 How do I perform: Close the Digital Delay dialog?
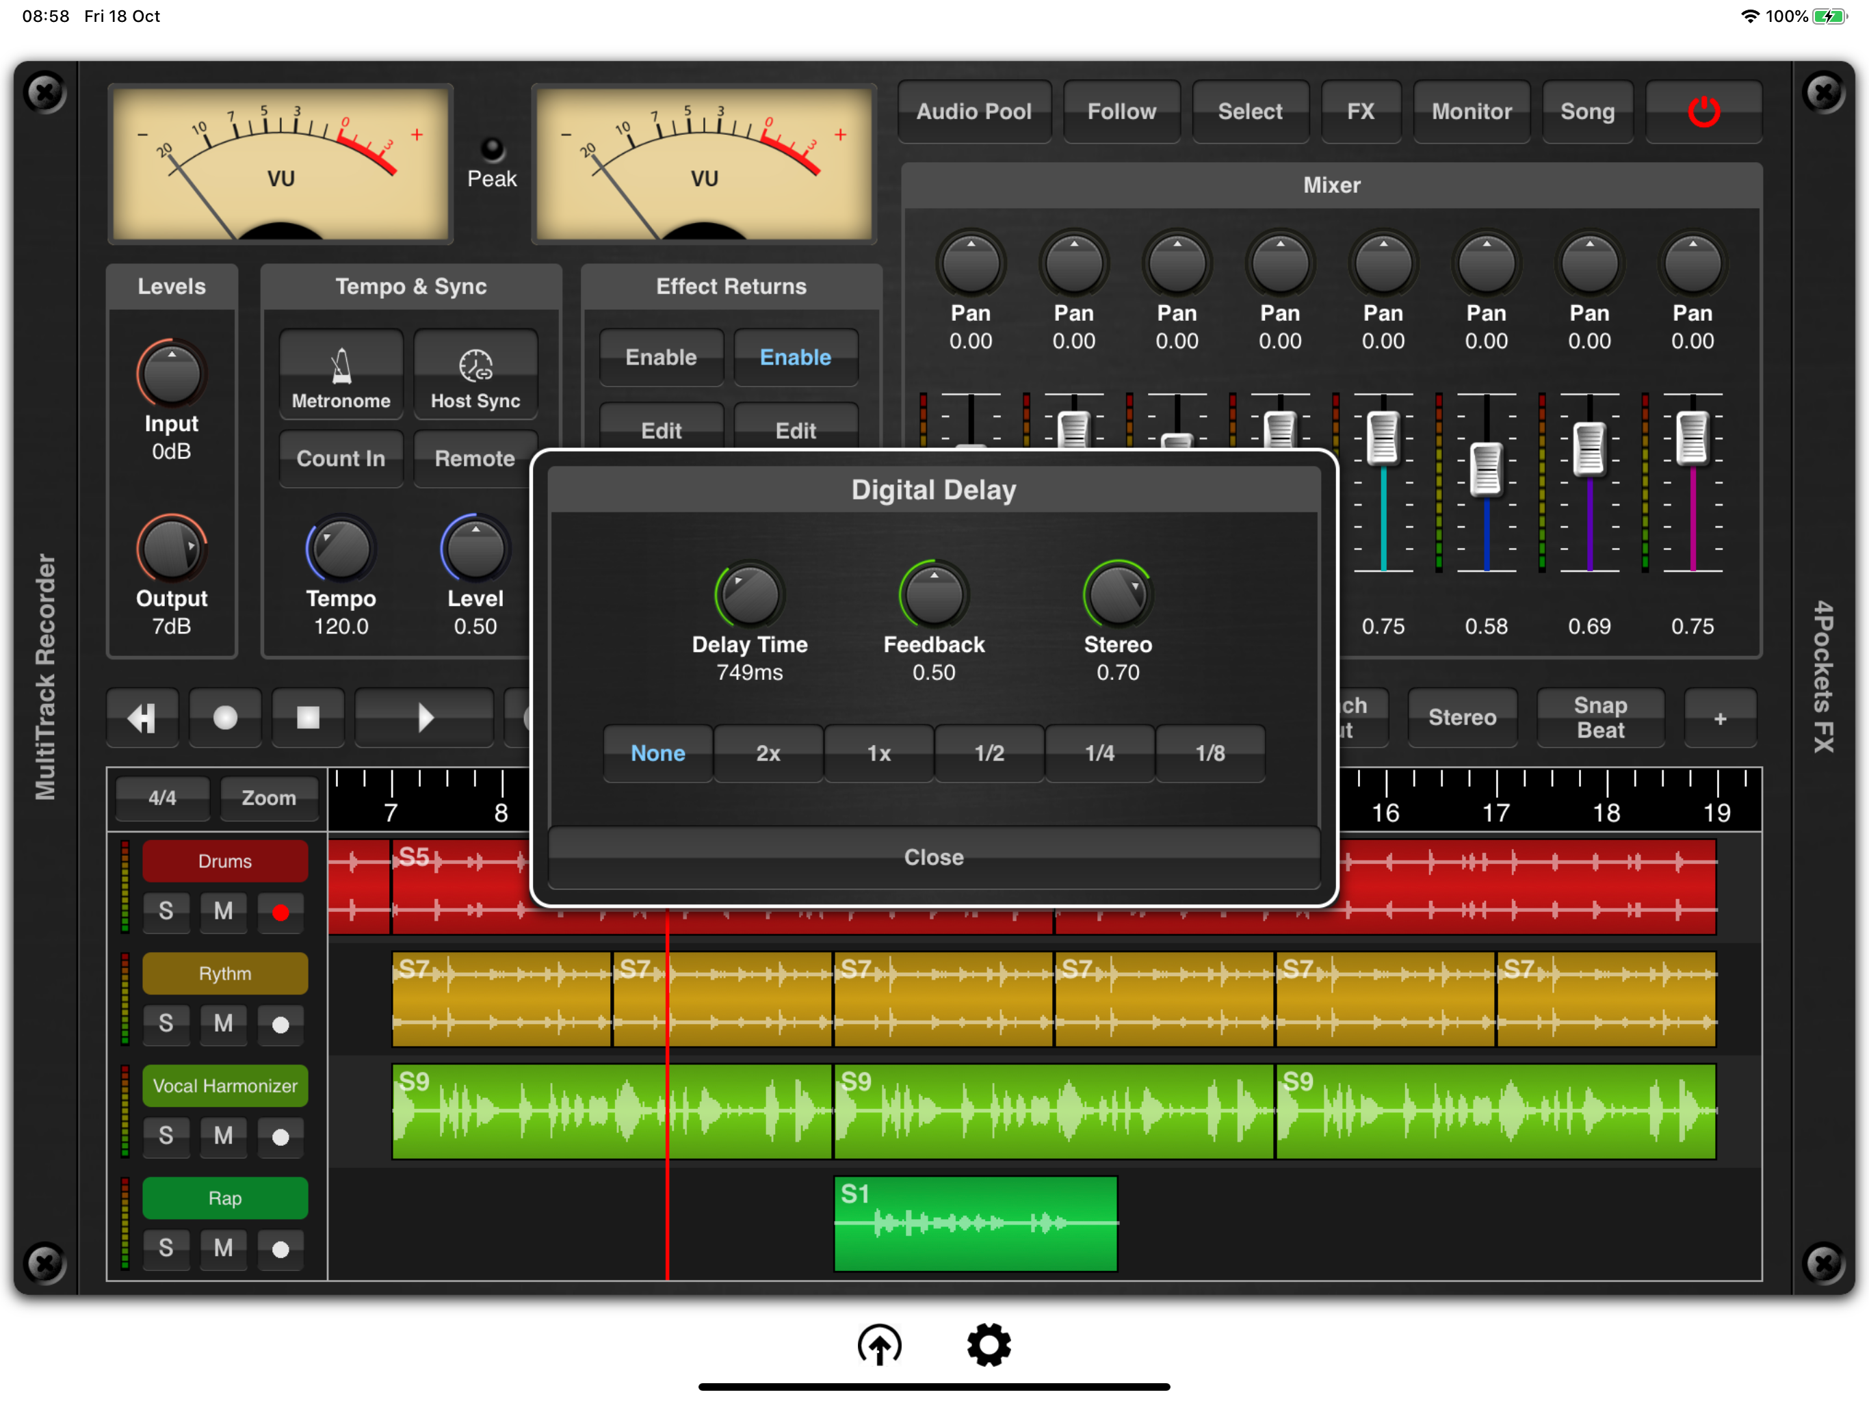(934, 857)
